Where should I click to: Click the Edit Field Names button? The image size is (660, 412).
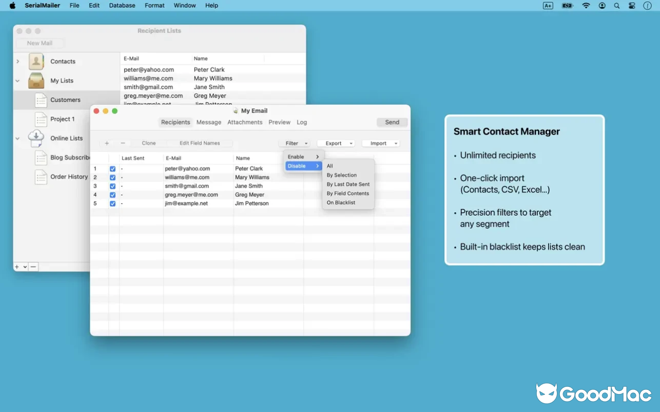pos(201,143)
